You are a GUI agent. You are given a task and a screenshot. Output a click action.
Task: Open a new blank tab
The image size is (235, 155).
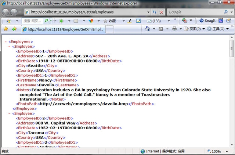point(110,29)
